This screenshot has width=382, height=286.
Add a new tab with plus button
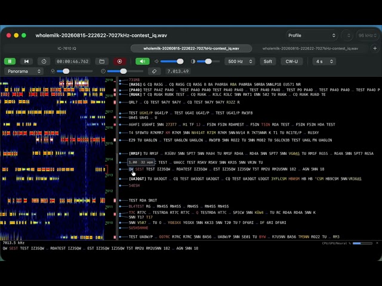point(375,48)
